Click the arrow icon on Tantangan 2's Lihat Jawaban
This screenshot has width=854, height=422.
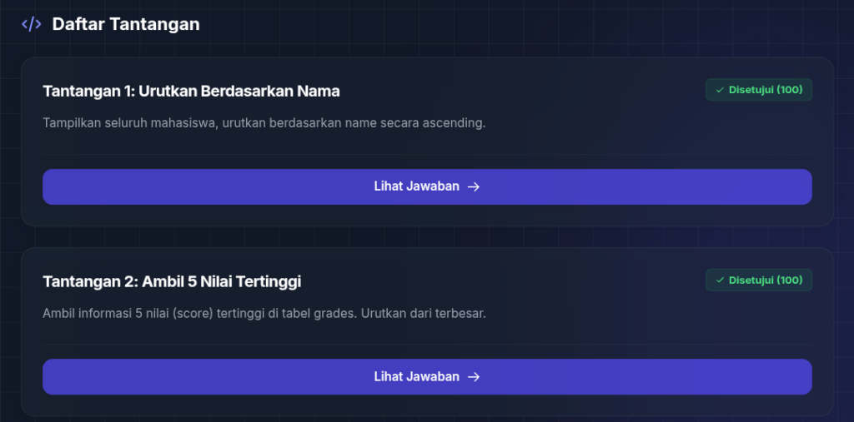click(474, 377)
